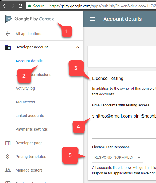Click the browser forward arrow

click(x=13, y=6)
